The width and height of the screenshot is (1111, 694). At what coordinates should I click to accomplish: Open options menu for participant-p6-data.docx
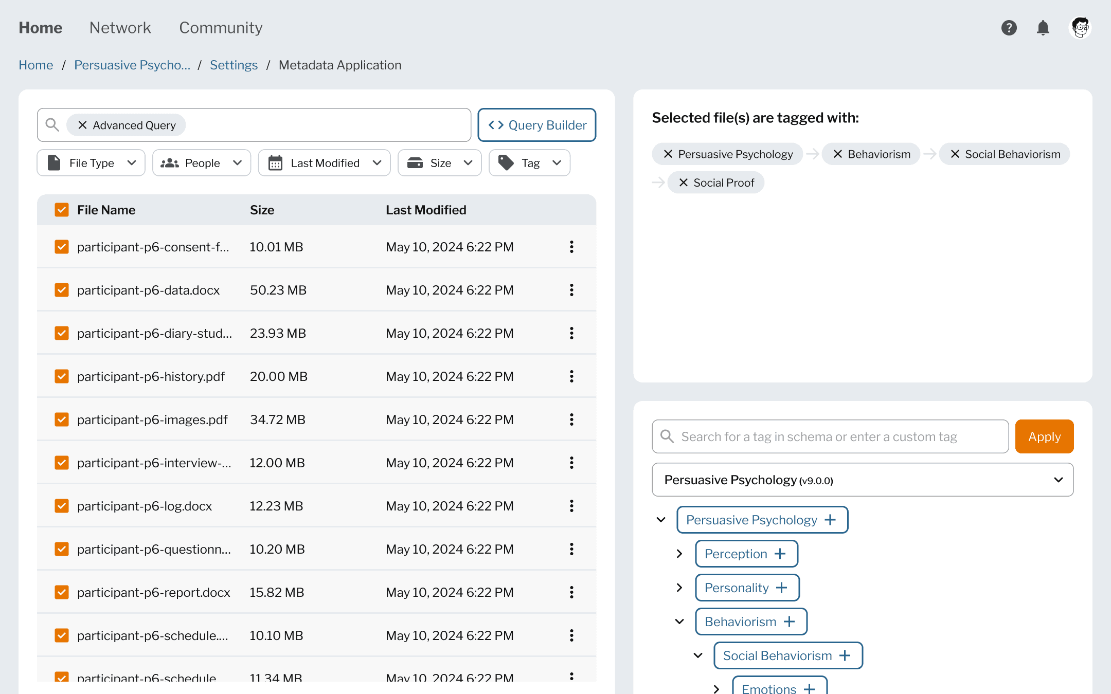click(571, 290)
